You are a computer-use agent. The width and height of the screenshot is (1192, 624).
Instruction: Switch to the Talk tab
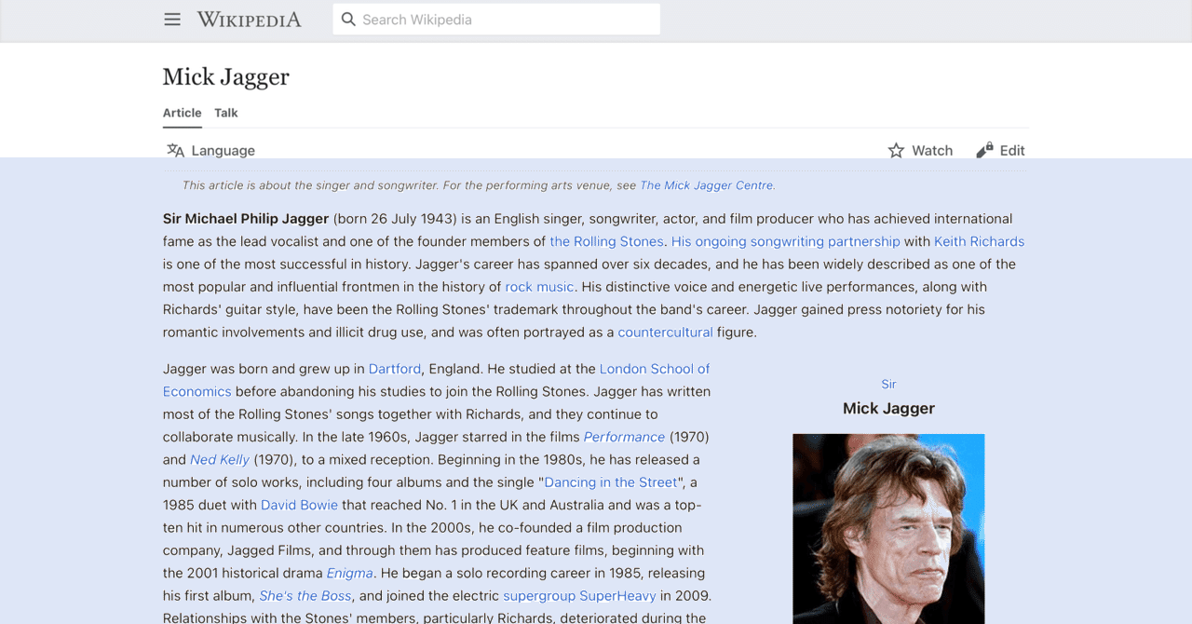(x=226, y=113)
